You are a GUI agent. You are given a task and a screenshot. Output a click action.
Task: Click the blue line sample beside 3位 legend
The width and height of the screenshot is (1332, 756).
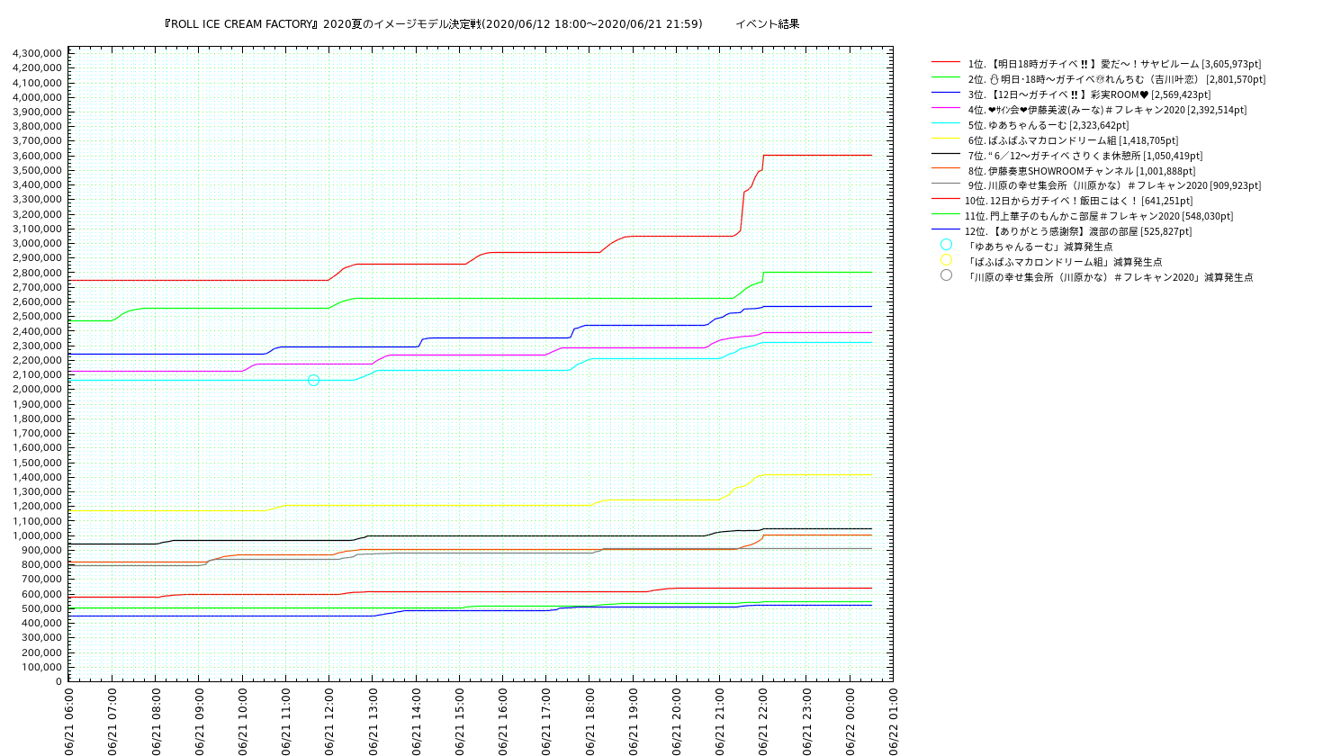946,93
